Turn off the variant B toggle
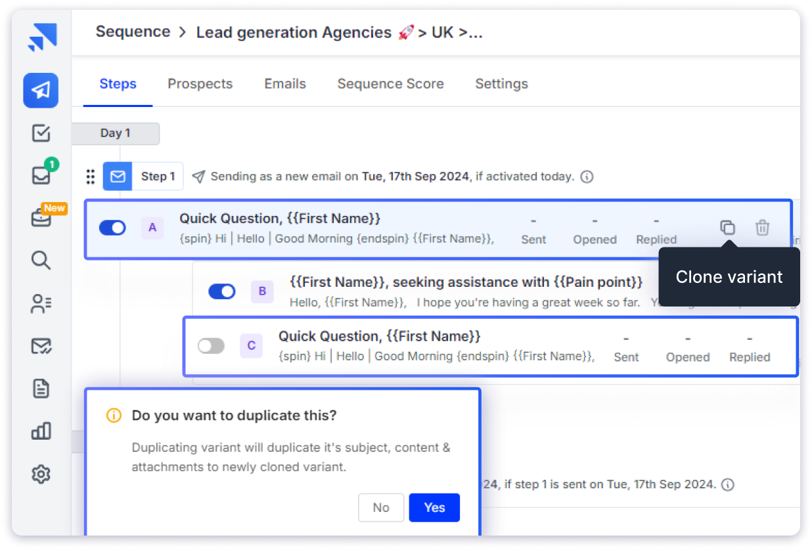The height and width of the screenshot is (550, 812). (x=222, y=291)
